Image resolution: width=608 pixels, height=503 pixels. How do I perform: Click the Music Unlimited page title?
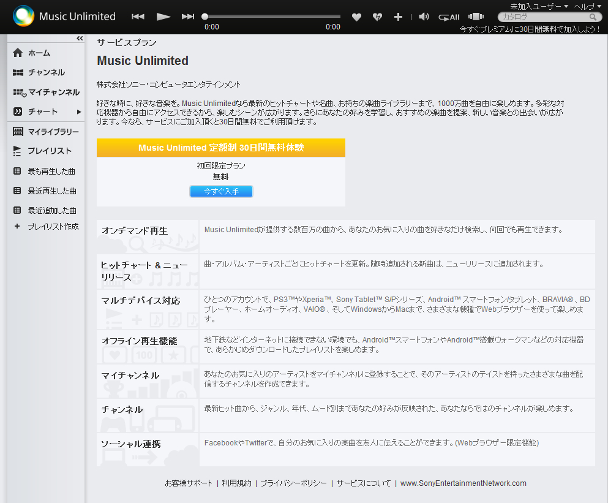(142, 61)
